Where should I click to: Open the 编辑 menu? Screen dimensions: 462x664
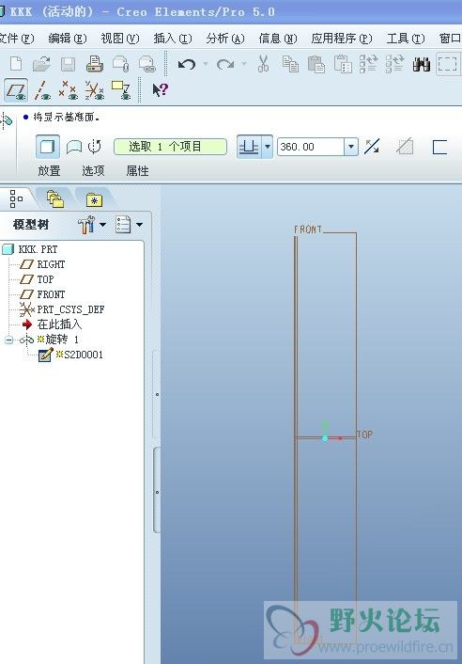tap(68, 39)
